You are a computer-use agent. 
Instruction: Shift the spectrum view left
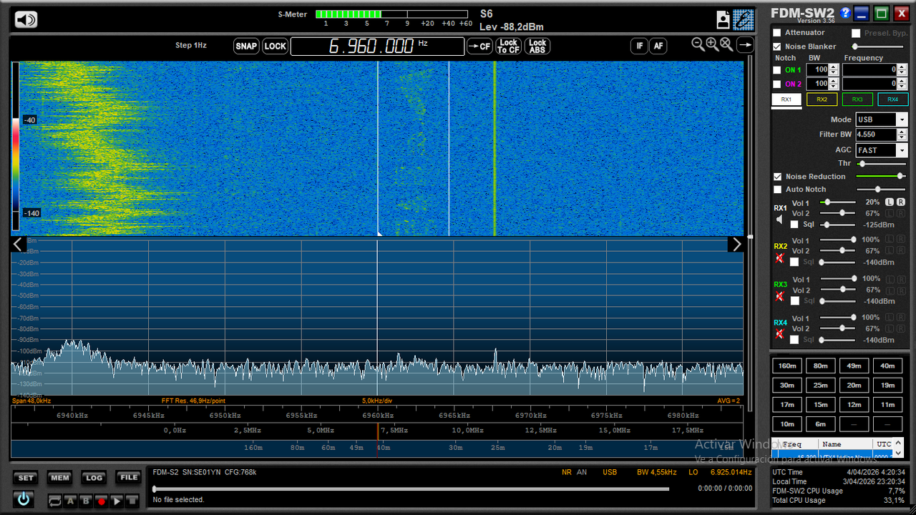[x=19, y=245]
